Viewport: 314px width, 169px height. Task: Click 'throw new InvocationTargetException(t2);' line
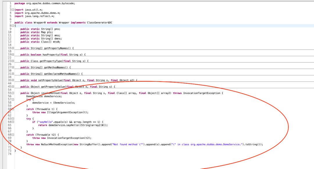click(x=62, y=138)
